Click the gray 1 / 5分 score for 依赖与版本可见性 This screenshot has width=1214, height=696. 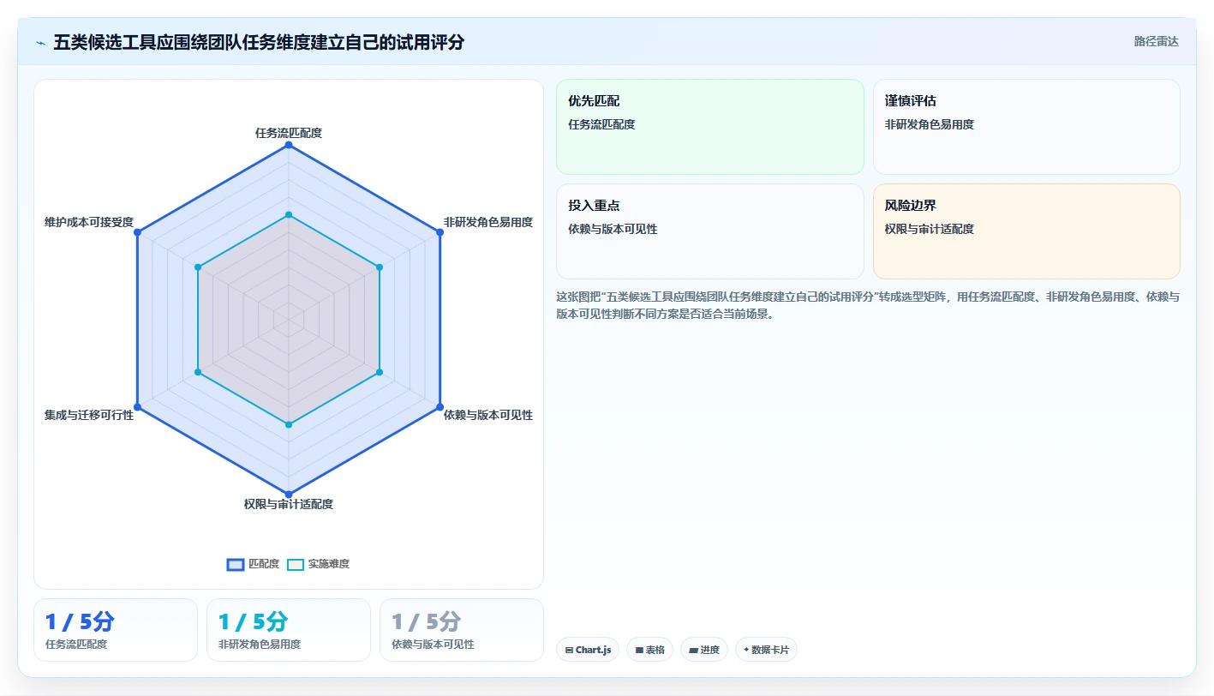426,621
